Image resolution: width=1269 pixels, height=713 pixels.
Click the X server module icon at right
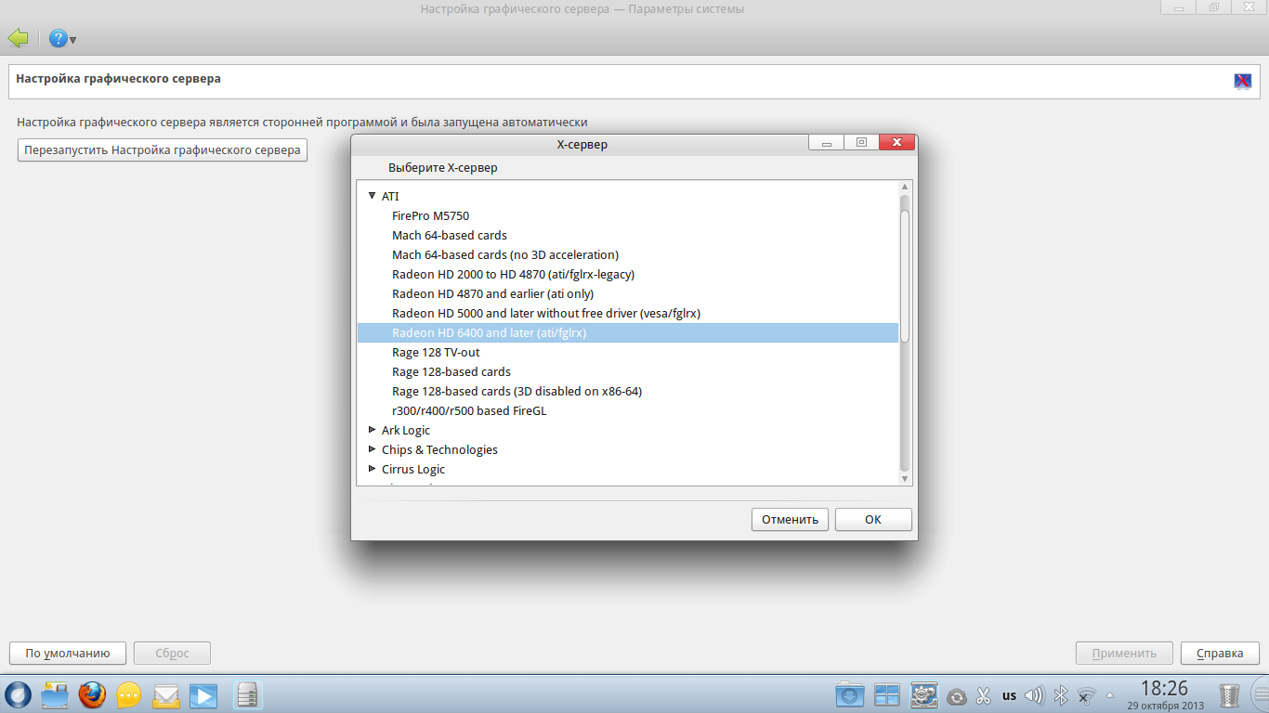click(x=1242, y=81)
